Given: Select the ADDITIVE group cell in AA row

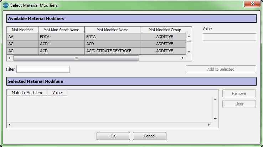Looking at the screenshot, I should point(163,37).
